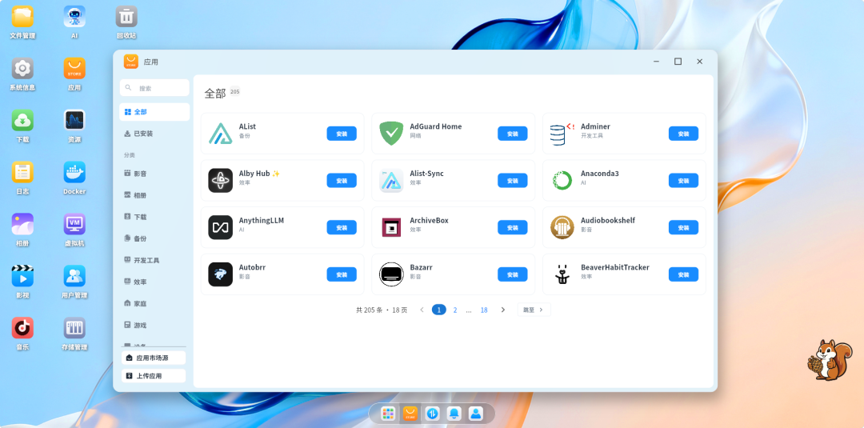Select the 下载 category in sidebar
This screenshot has height=428, width=864.
point(154,217)
